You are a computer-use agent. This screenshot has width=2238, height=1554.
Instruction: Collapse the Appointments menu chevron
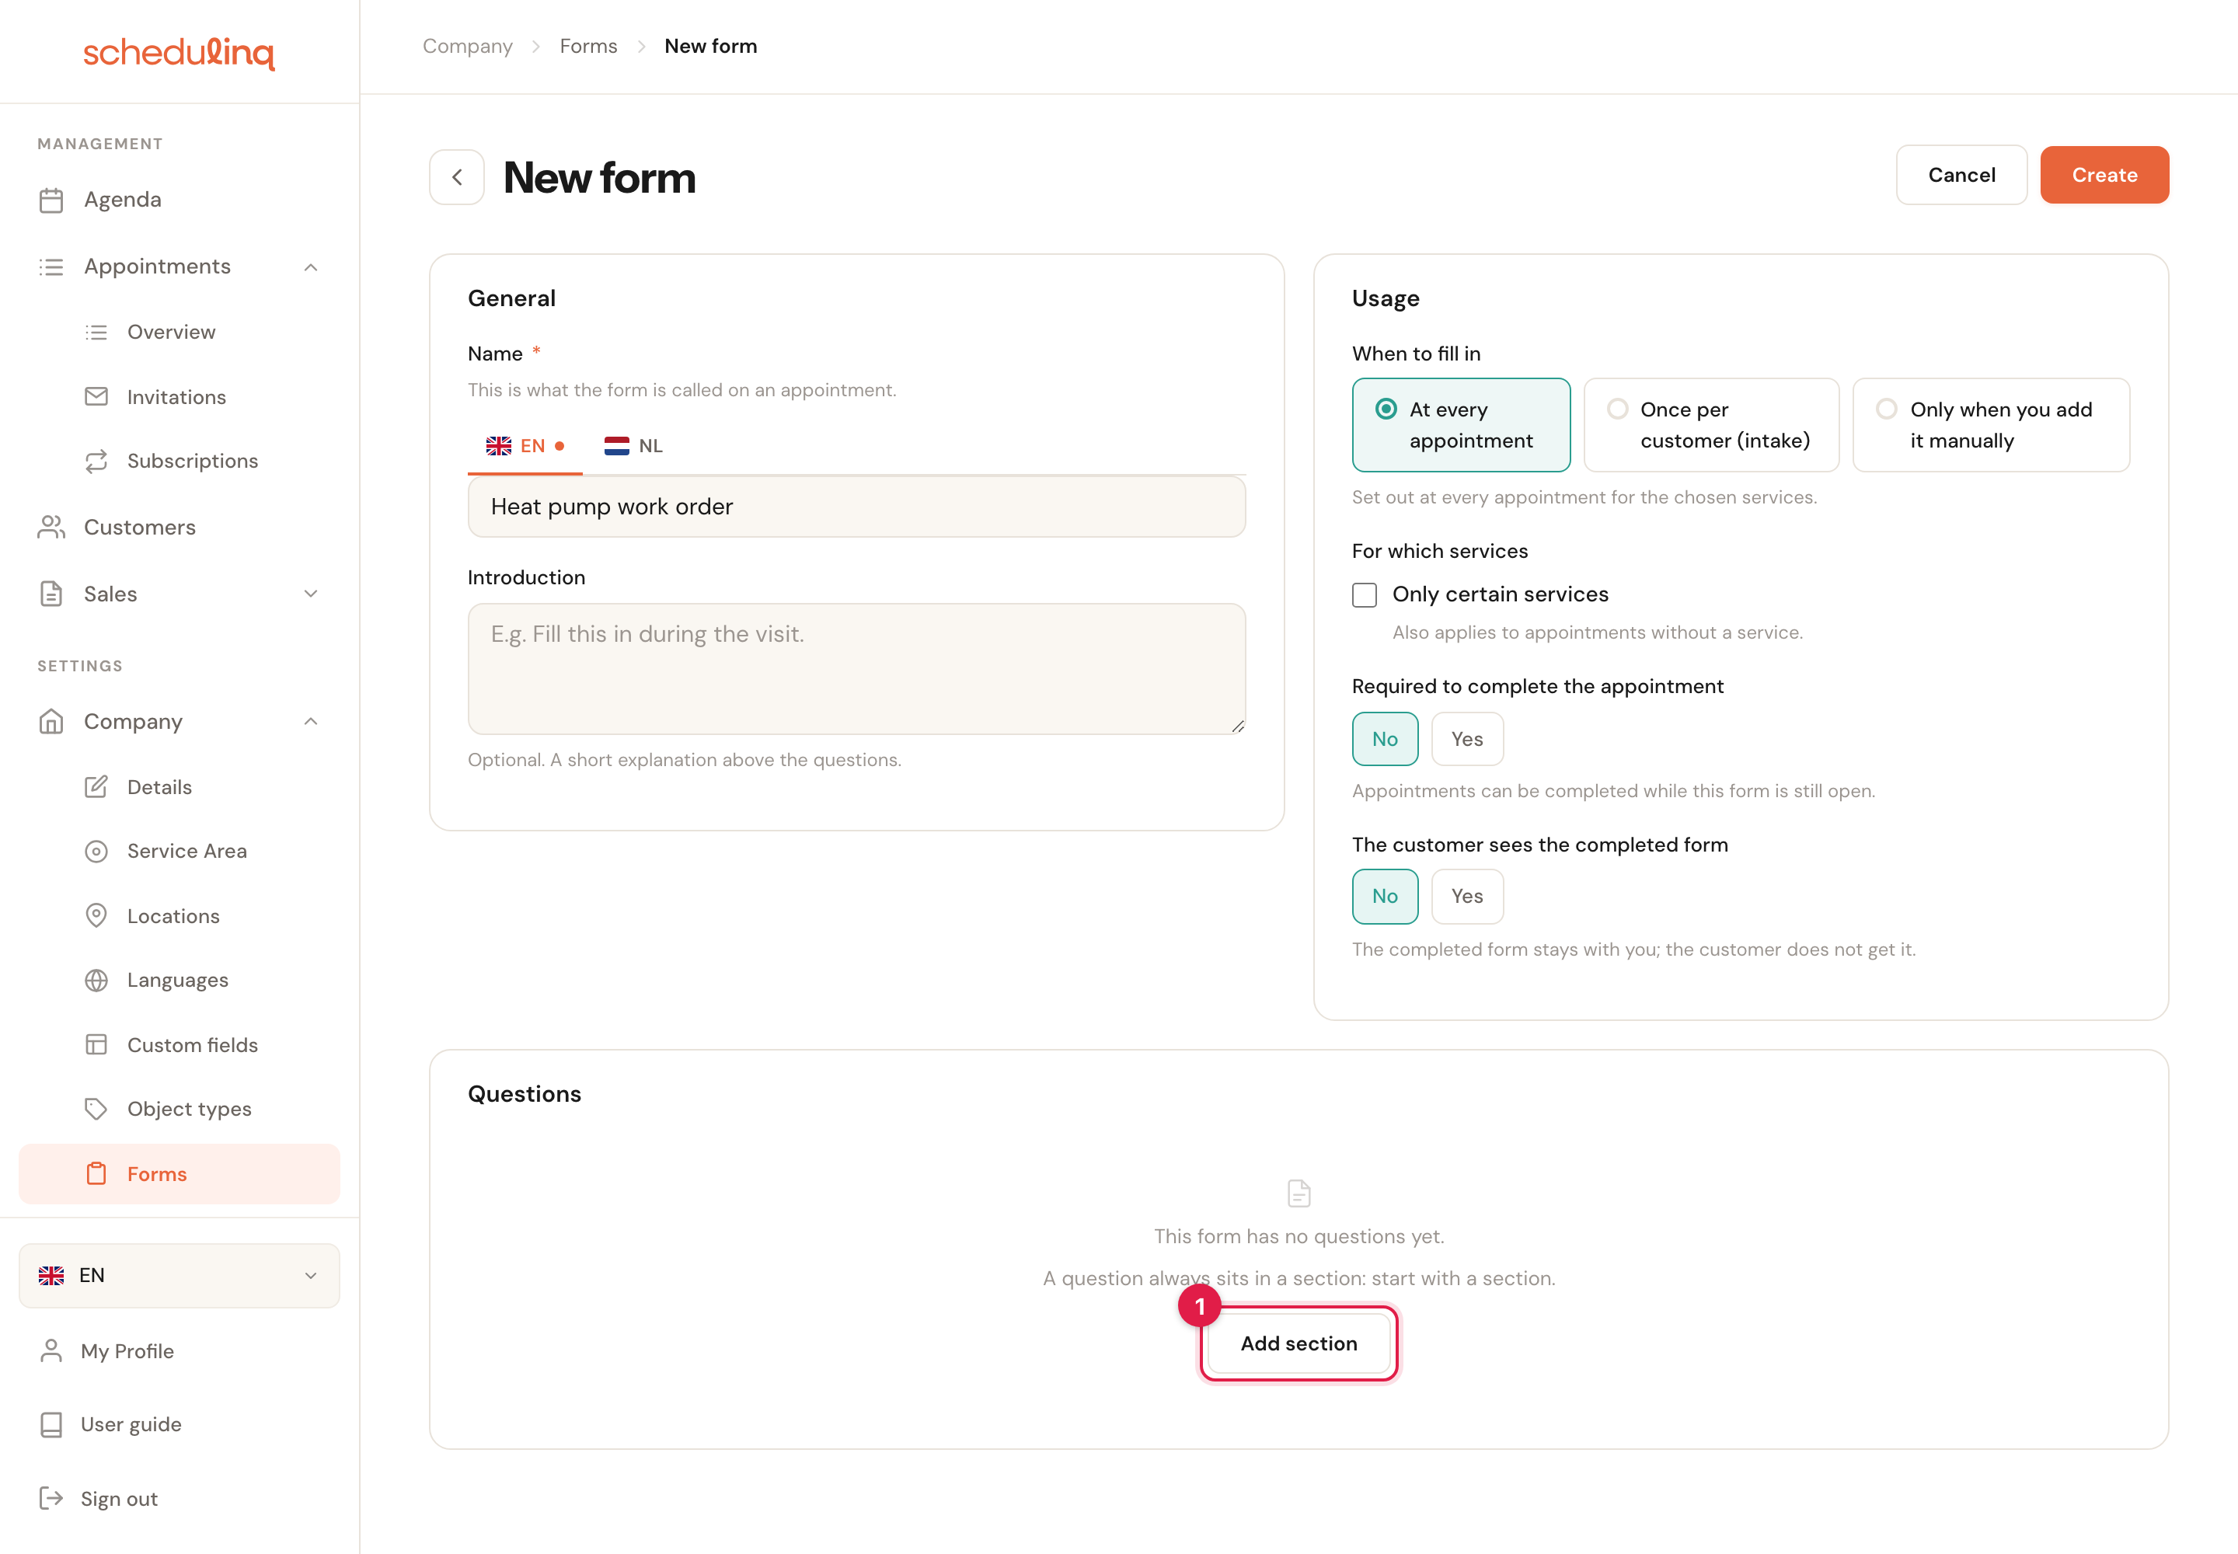coord(311,267)
